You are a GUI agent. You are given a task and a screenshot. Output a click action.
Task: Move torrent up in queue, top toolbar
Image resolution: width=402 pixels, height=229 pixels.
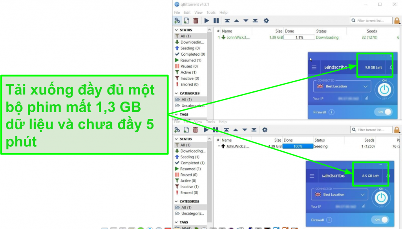point(236,21)
